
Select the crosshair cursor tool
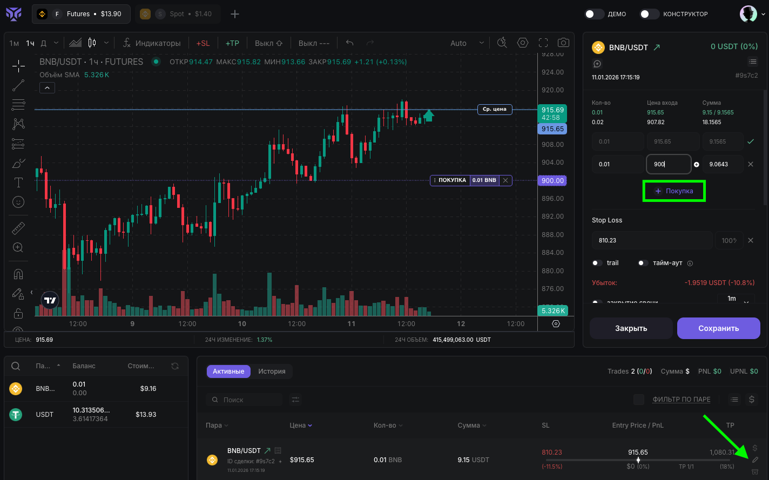coord(18,66)
